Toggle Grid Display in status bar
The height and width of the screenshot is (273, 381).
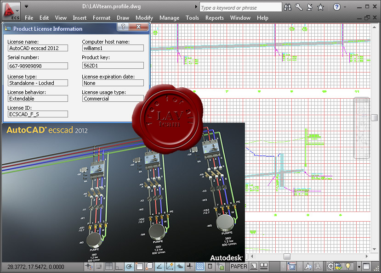108,267
